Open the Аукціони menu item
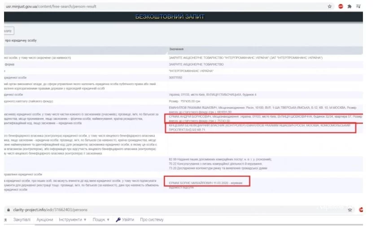 (x=44, y=219)
